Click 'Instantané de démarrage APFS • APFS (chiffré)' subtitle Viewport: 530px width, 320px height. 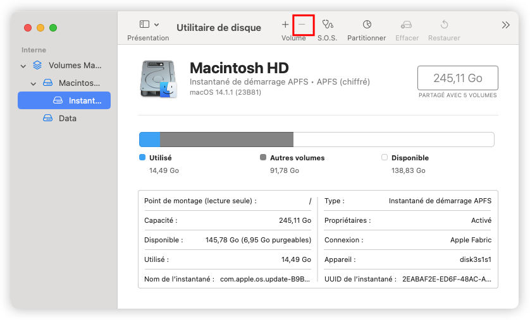(x=280, y=82)
